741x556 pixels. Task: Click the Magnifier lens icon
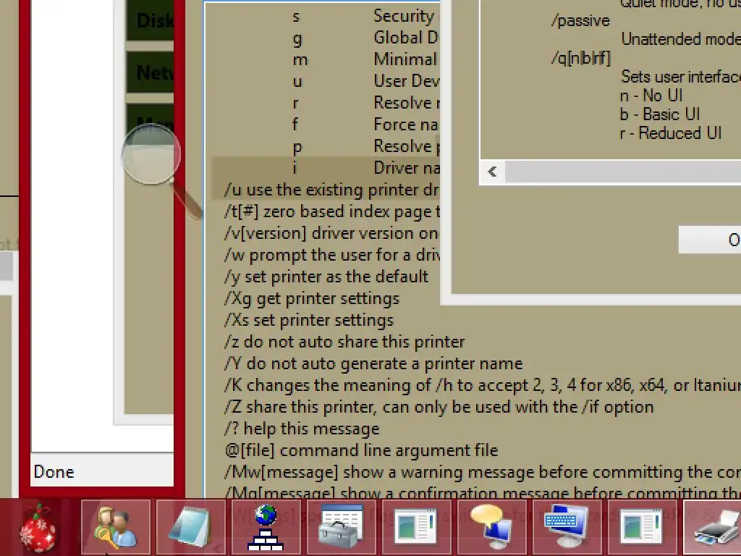(151, 154)
